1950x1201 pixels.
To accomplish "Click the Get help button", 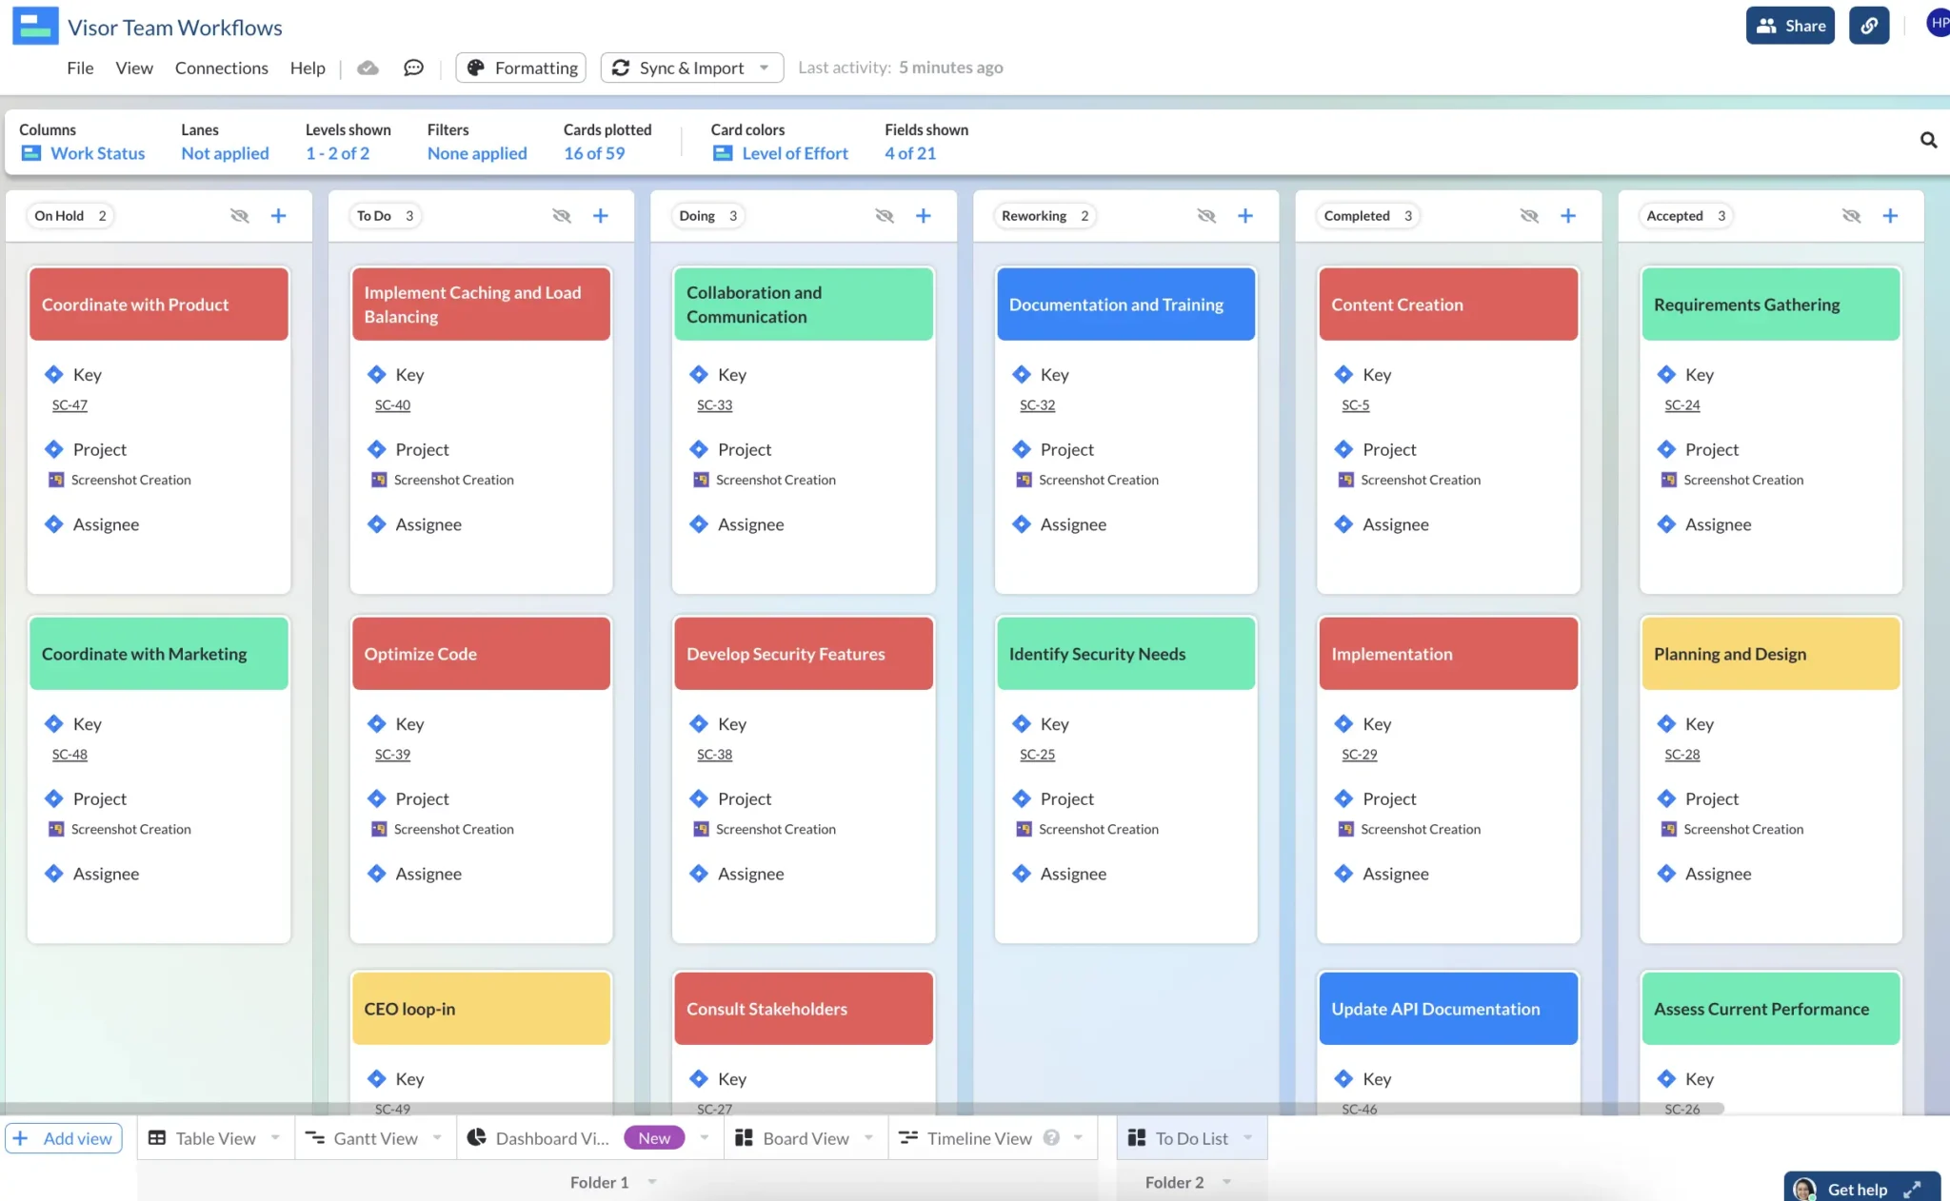I will [x=1861, y=1188].
